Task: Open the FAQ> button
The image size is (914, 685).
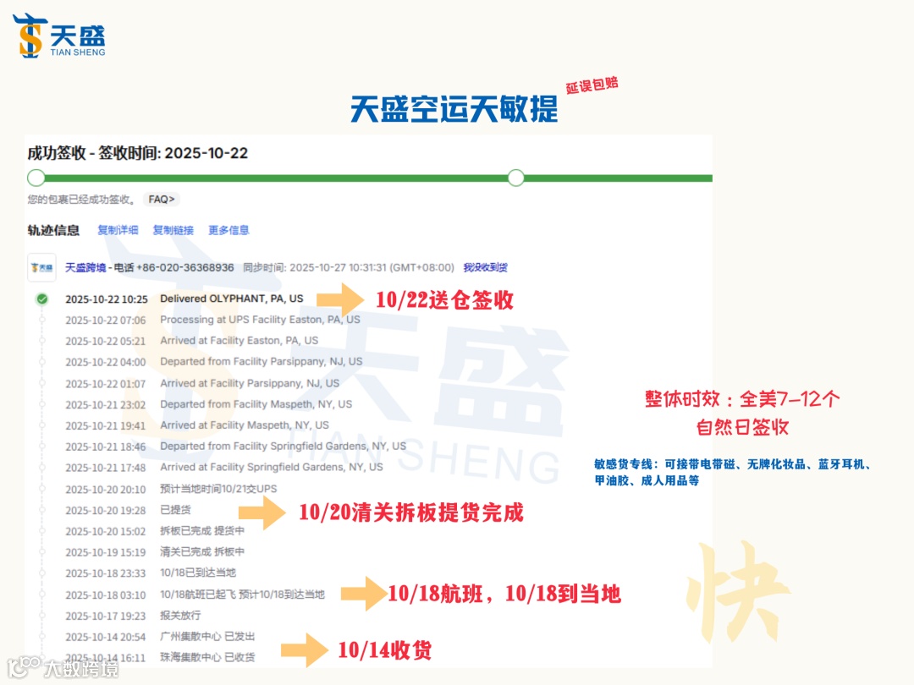Action: click(x=162, y=200)
